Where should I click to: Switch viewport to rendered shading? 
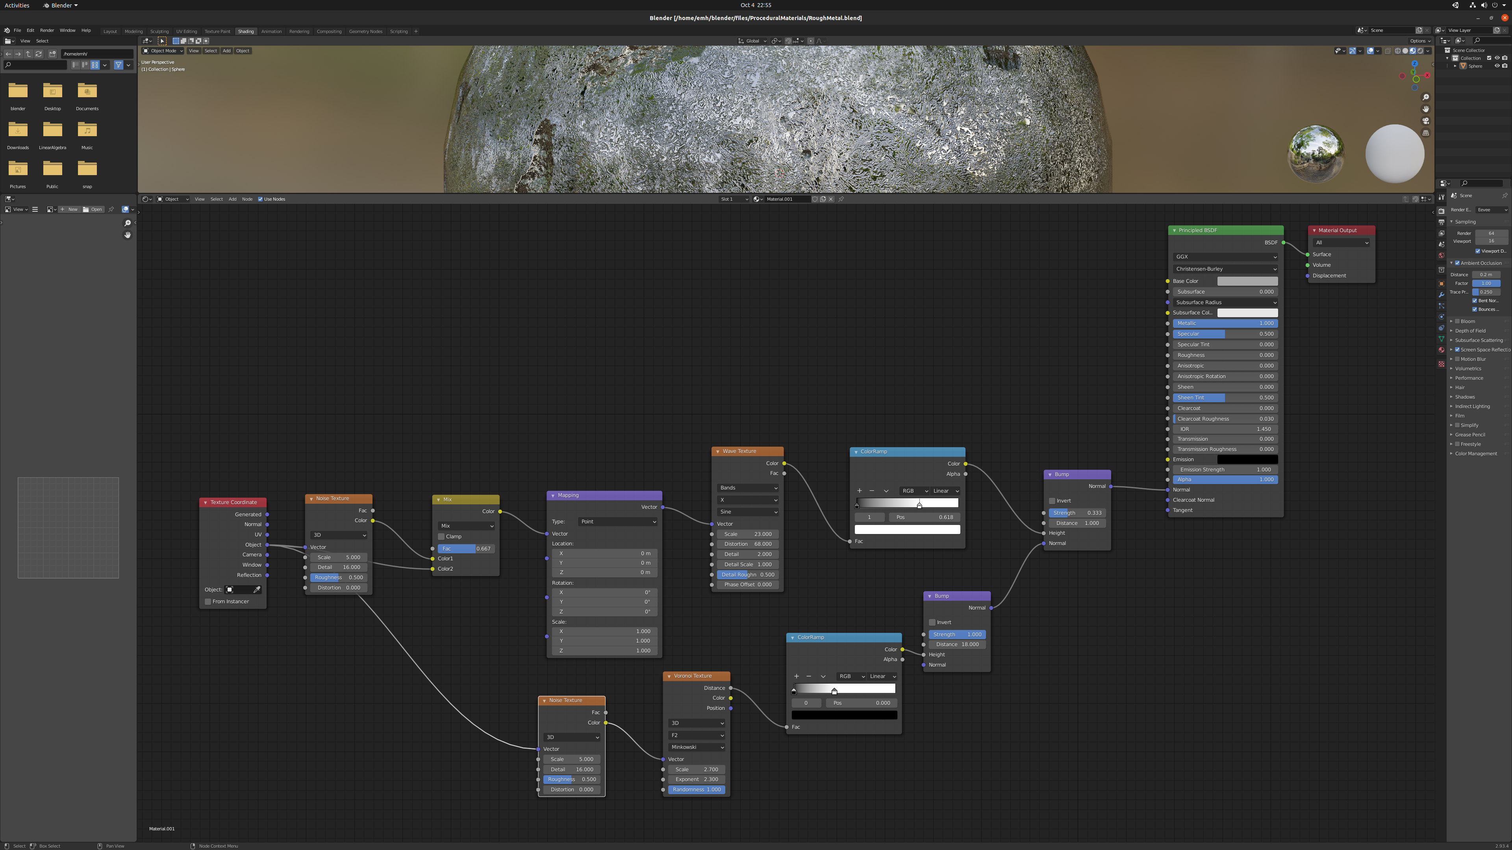pos(1420,51)
